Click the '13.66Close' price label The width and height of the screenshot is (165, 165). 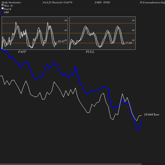[151, 115]
